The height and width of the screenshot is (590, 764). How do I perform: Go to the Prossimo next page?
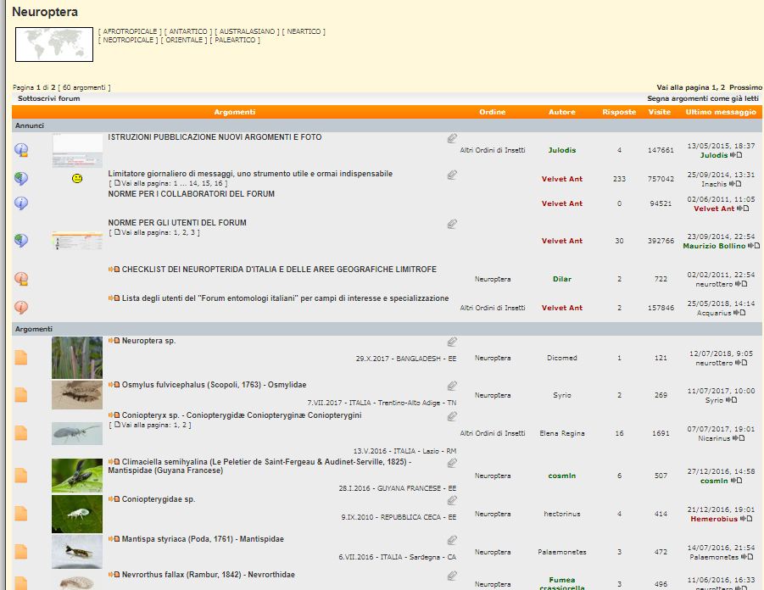click(x=745, y=87)
